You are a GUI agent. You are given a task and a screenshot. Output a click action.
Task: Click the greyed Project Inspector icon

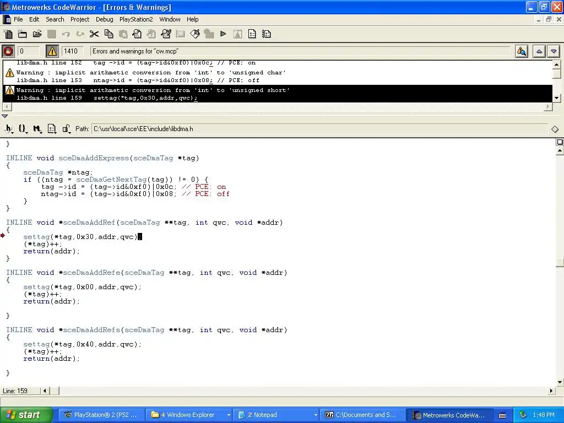coord(238,34)
